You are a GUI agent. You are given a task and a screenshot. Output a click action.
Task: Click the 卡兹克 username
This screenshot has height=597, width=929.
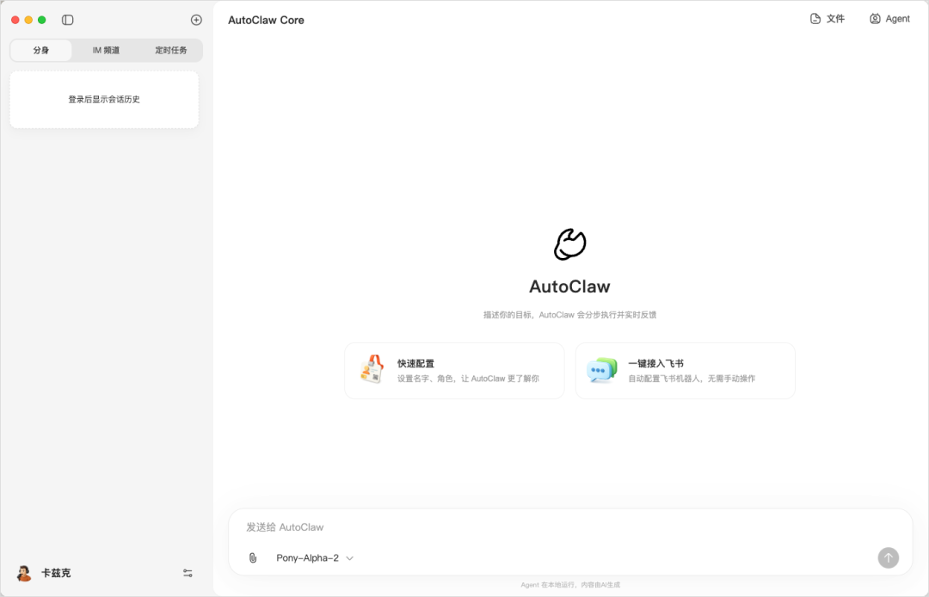tap(56, 573)
